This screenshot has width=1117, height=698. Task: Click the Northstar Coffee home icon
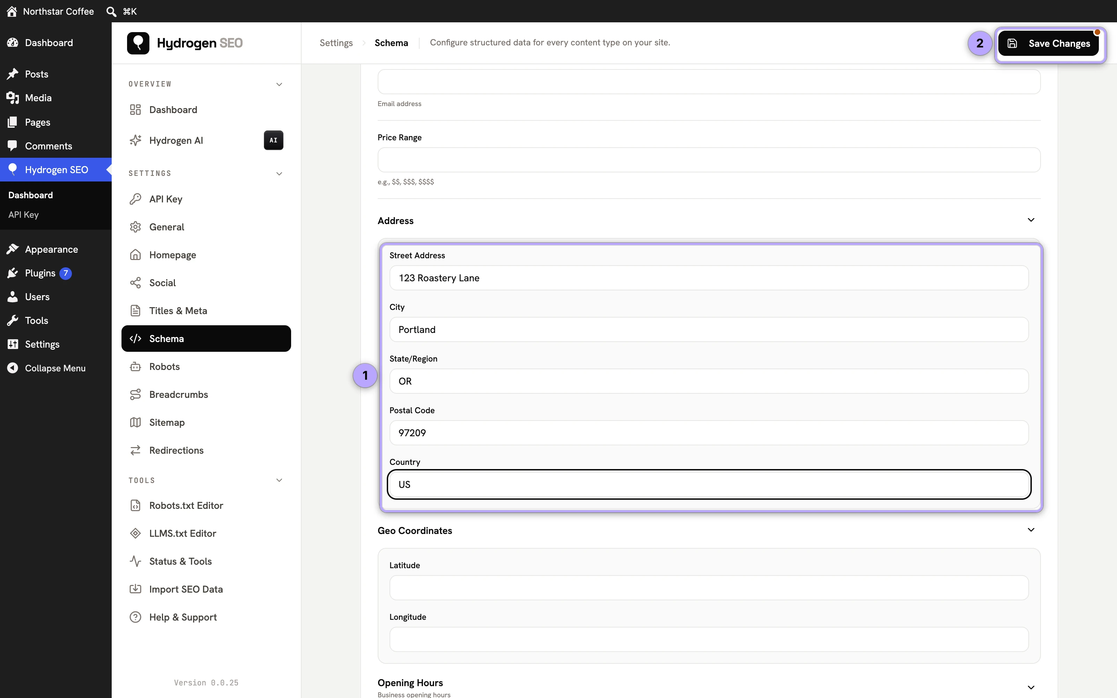coord(12,12)
